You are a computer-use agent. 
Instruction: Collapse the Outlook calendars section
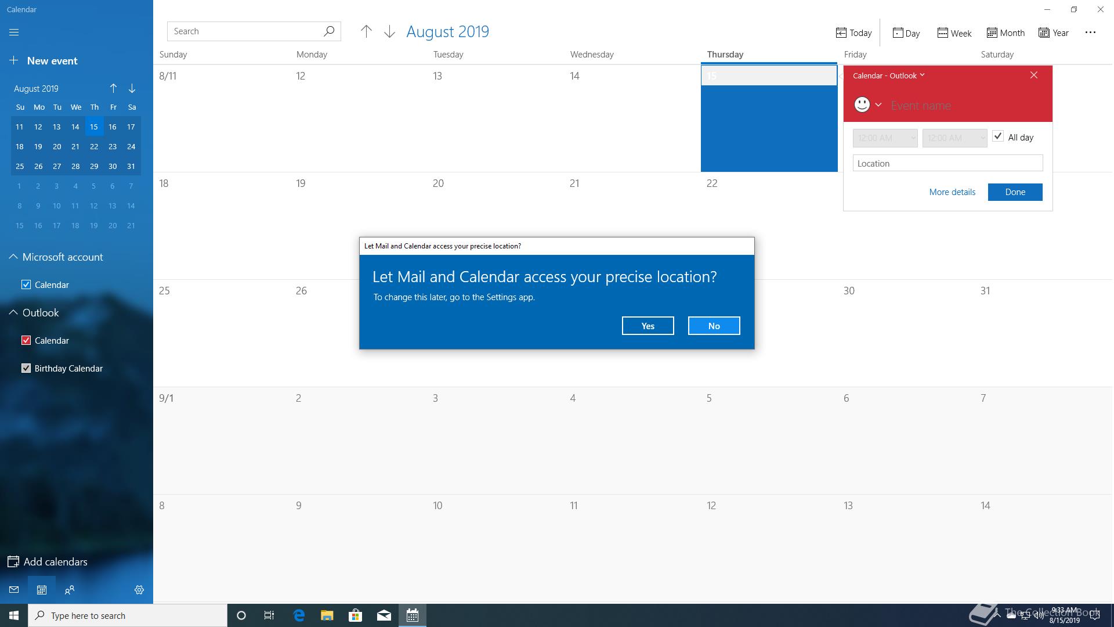pyautogui.click(x=13, y=313)
